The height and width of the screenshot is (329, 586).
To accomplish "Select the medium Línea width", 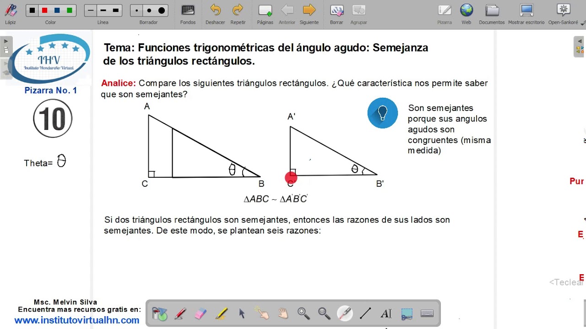I will pyautogui.click(x=103, y=11).
